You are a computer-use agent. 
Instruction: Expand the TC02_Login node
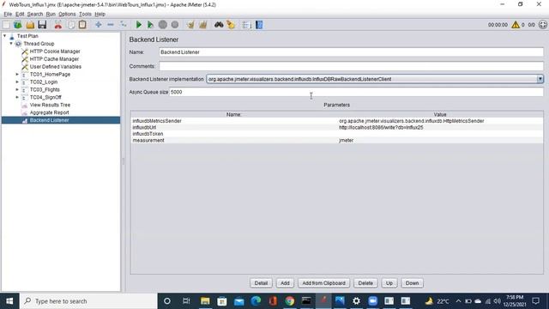pos(17,82)
